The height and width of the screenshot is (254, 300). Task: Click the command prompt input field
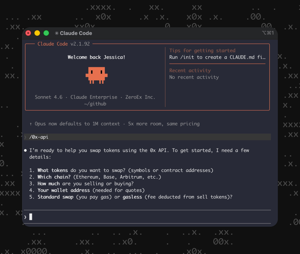[x=147, y=217]
